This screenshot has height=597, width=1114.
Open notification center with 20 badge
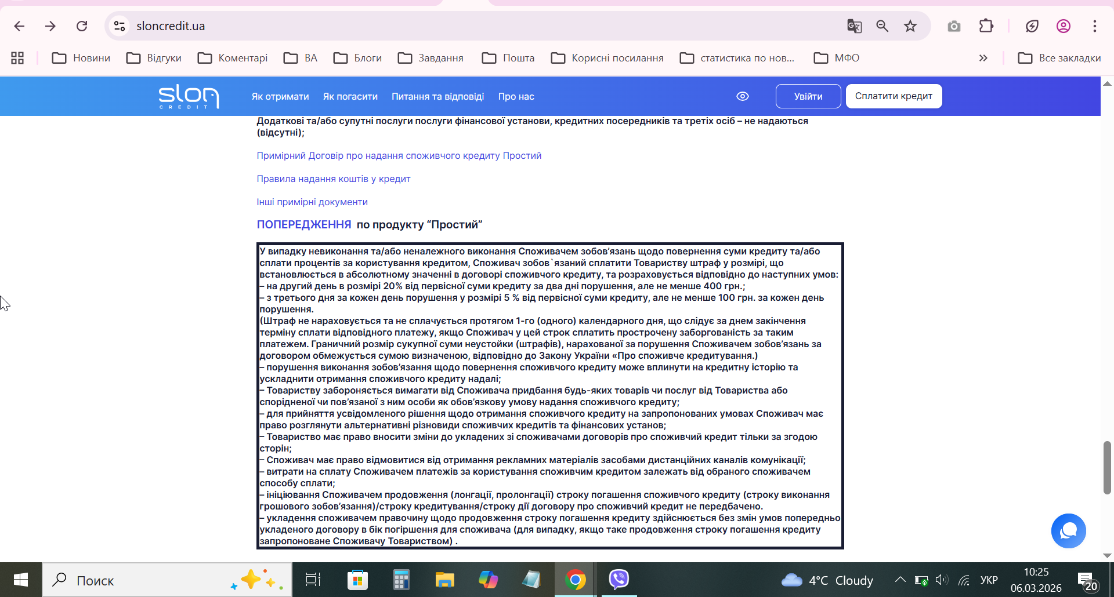click(x=1088, y=580)
